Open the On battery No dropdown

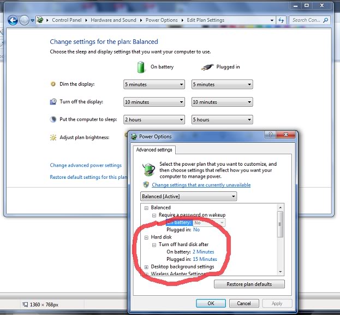click(x=209, y=223)
